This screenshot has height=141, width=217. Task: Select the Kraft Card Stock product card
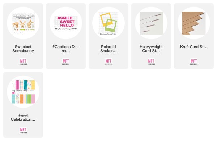[194, 36]
